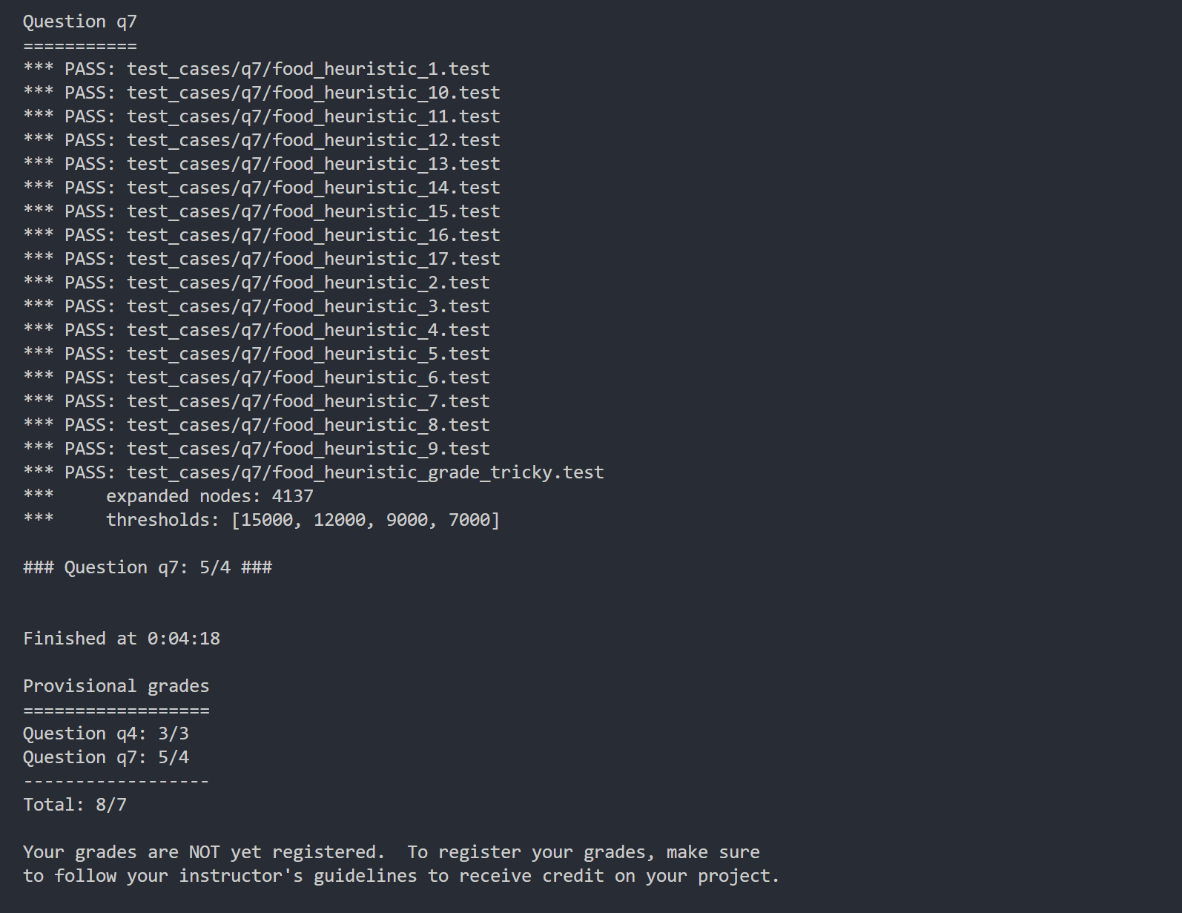This screenshot has width=1182, height=913.
Task: Click the food_heuristic_17.test line
Action: point(261,259)
